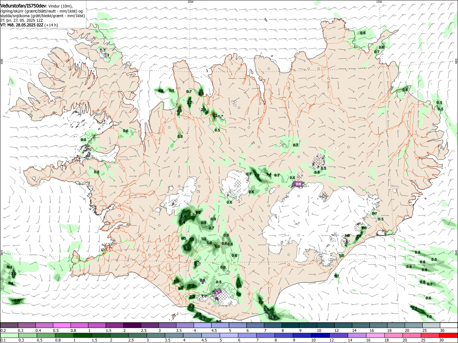Click the 15W longitude label
The width and height of the screenshot is (458, 343).
(379, 2)
